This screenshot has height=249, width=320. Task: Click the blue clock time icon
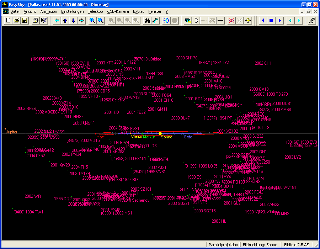[x=166, y=21]
